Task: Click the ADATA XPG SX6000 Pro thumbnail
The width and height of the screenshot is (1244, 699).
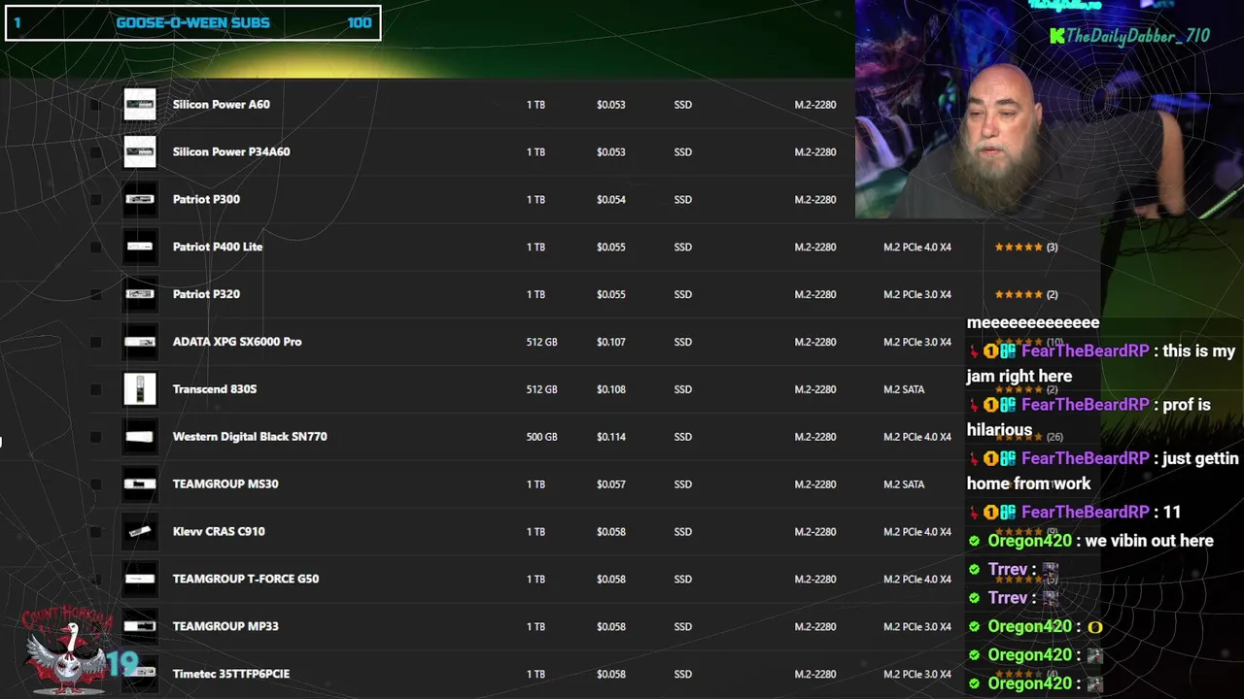Action: click(140, 342)
